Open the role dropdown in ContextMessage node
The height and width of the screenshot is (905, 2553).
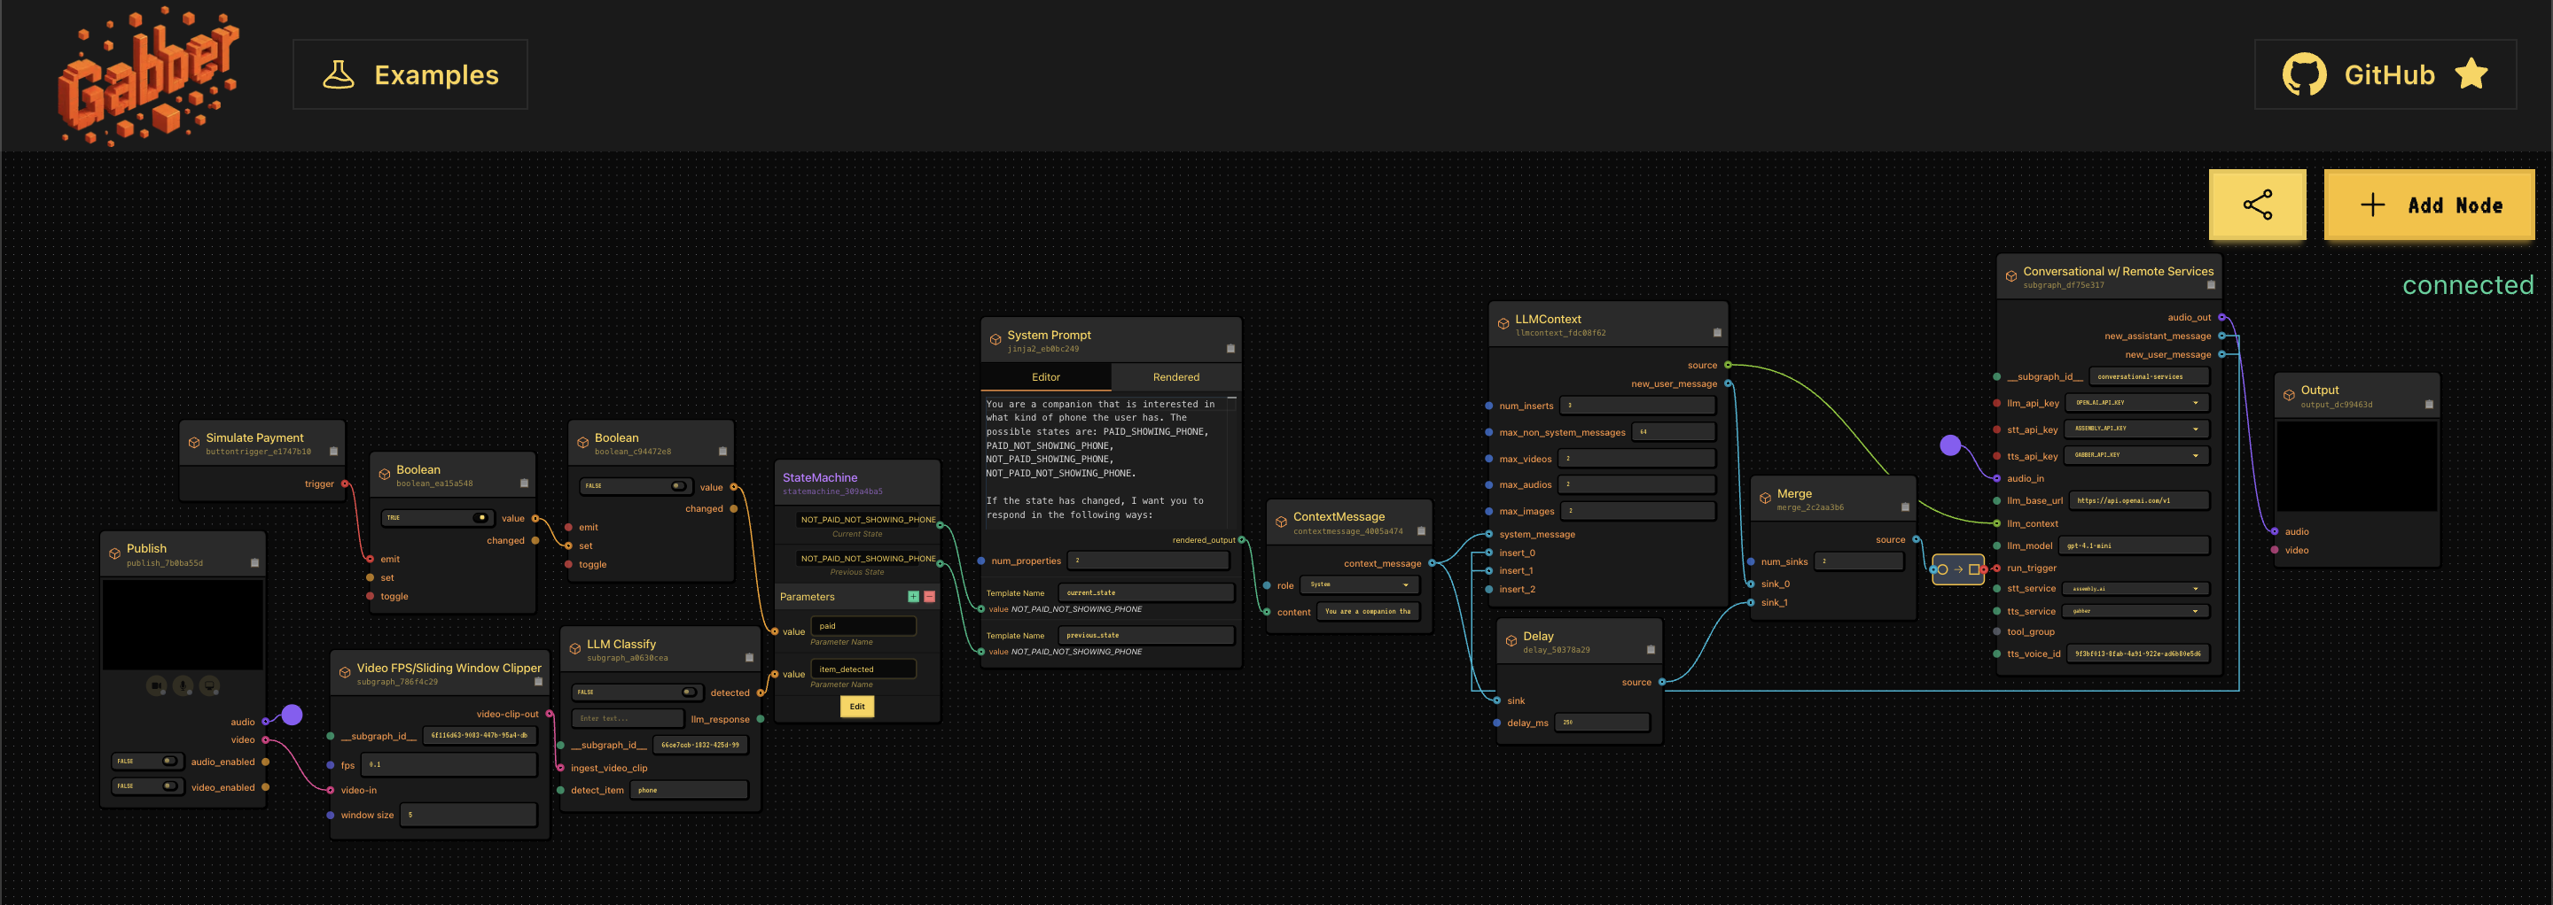point(1359,585)
